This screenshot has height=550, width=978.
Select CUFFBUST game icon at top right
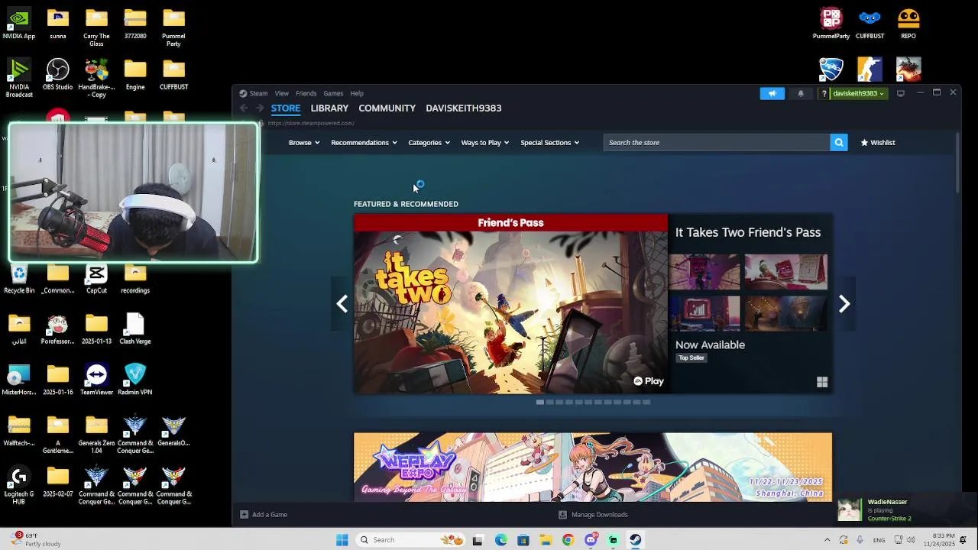(870, 23)
